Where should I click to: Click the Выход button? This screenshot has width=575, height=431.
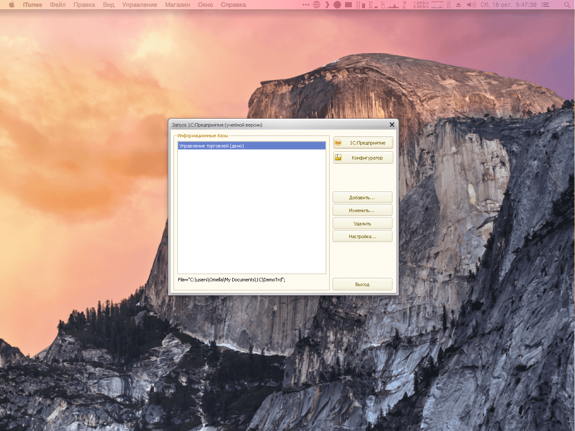pyautogui.click(x=363, y=284)
